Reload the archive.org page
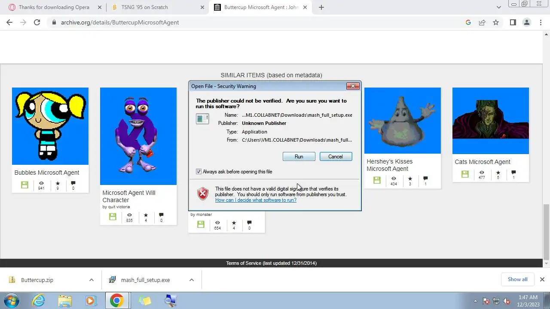 [37, 22]
